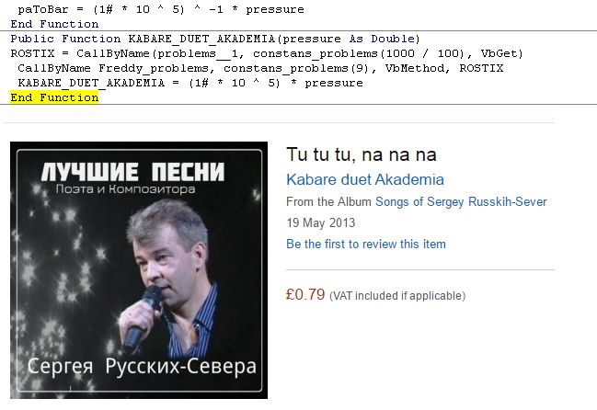Image resolution: width=597 pixels, height=410 pixels.
Task: Click the microphone in the cover photo
Action: coord(143,317)
